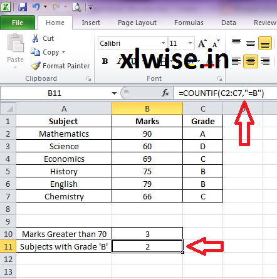
Task: Select the cell with marks 75
Action: click(147, 171)
